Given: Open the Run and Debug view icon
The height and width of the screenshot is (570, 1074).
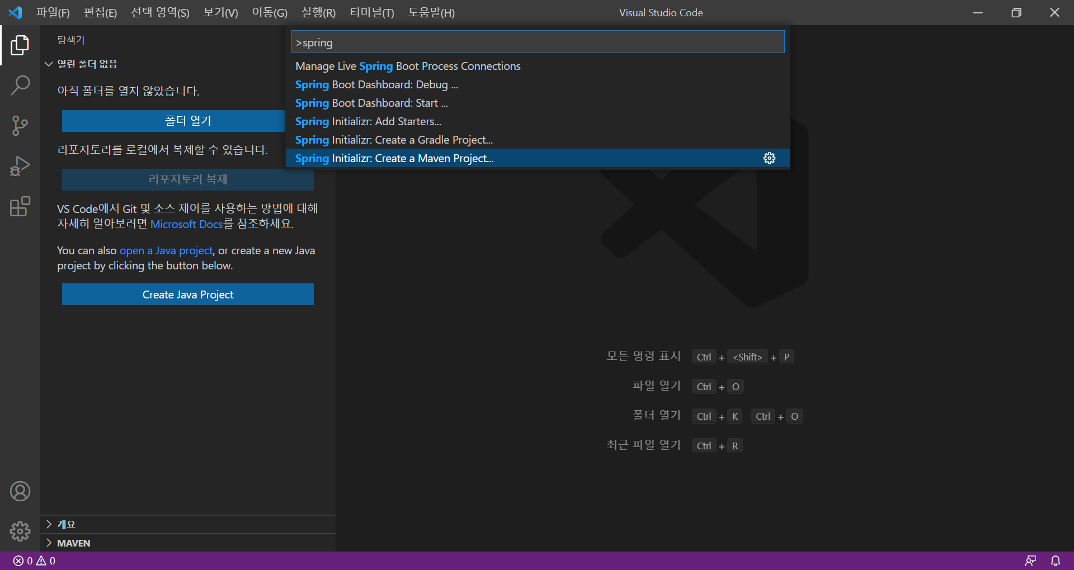Looking at the screenshot, I should pos(20,166).
